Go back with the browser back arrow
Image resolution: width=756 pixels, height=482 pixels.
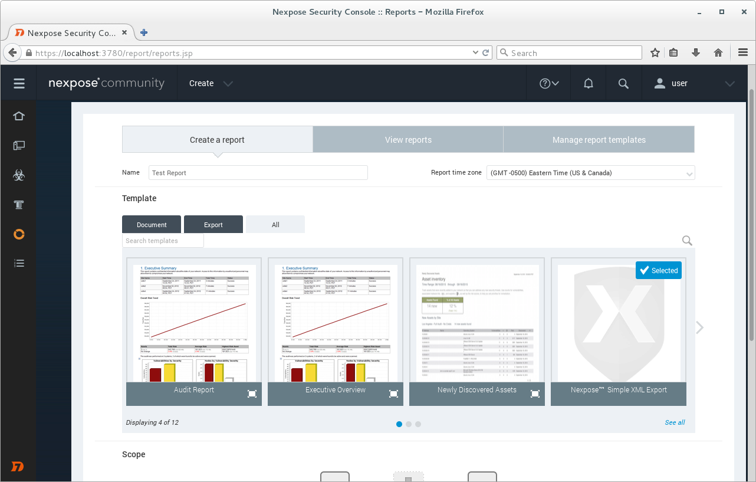12,53
